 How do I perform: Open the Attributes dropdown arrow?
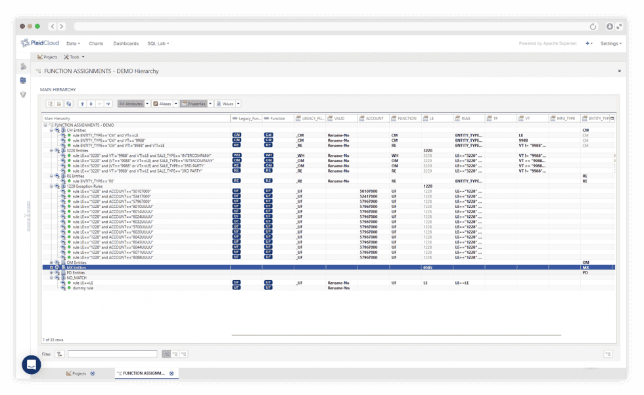click(147, 104)
